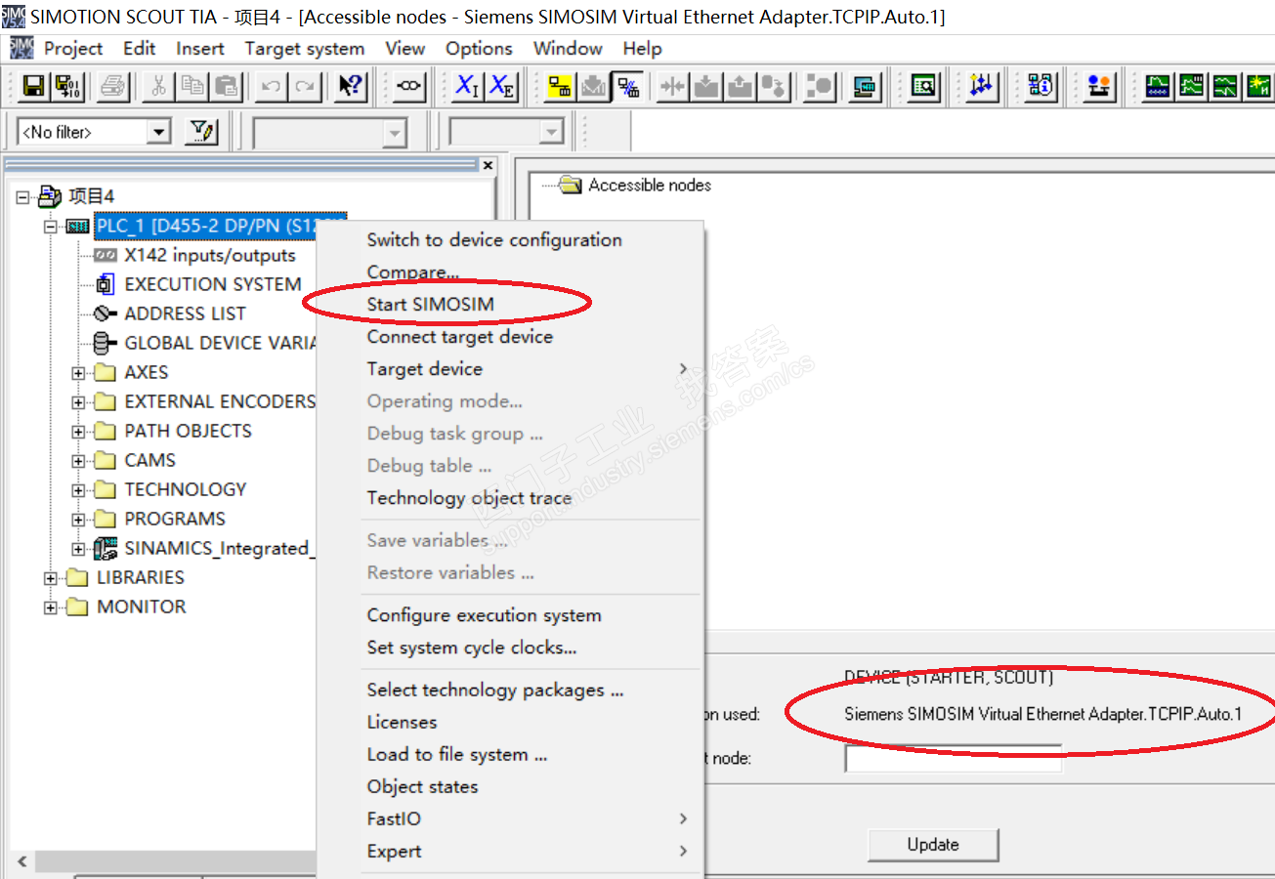1275x879 pixels.
Task: Click the Save and compile icon
Action: click(x=68, y=87)
